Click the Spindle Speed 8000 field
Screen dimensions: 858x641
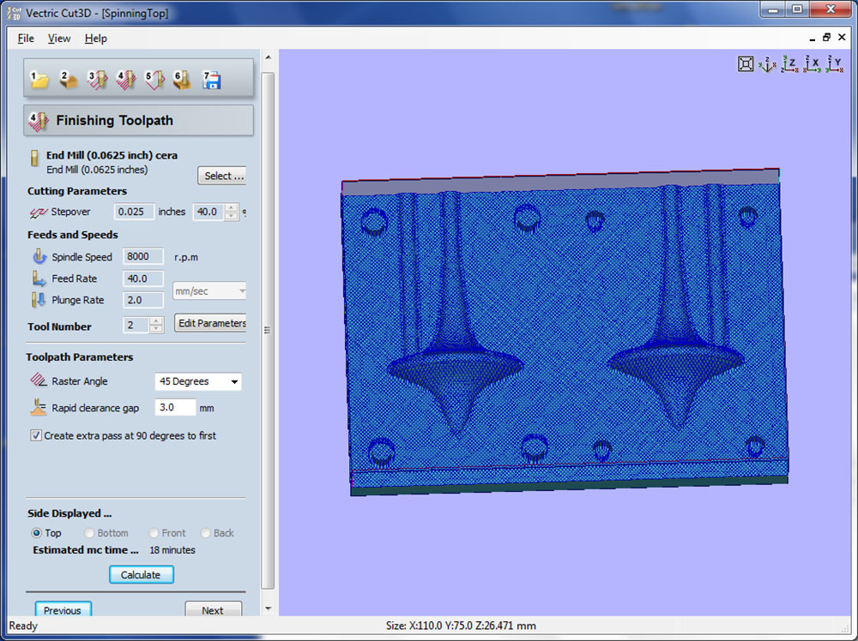[142, 256]
